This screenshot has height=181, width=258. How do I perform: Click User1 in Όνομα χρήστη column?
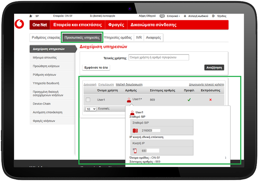coord(101,100)
